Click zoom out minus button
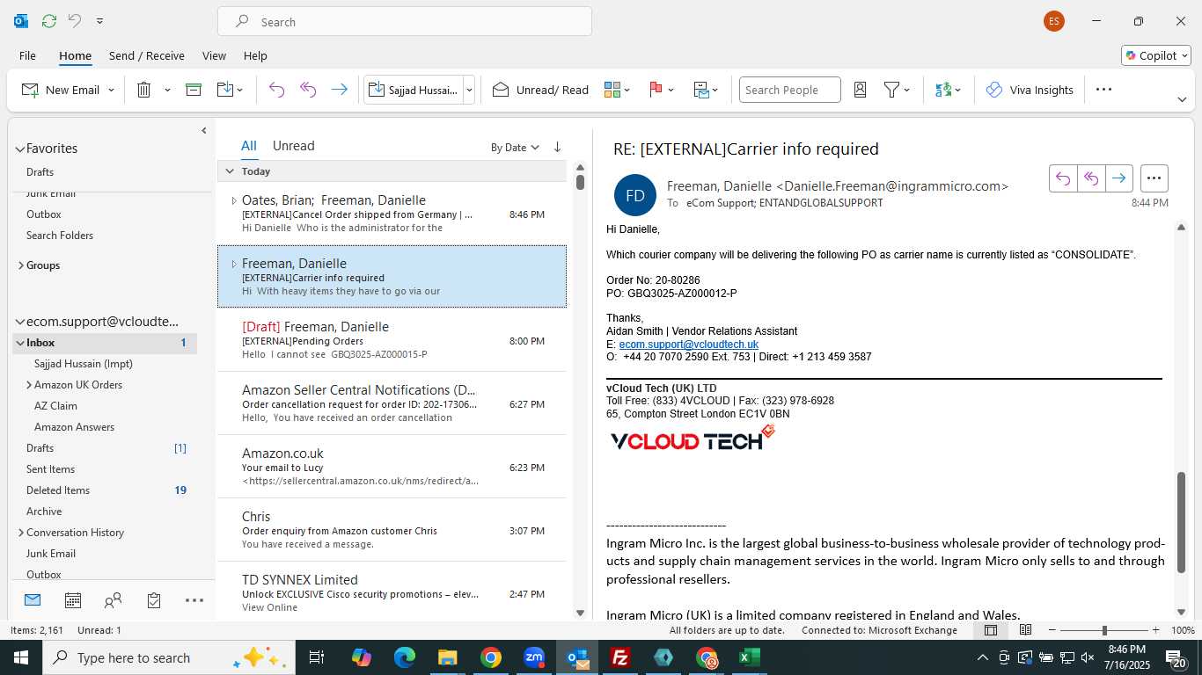 tap(1052, 630)
